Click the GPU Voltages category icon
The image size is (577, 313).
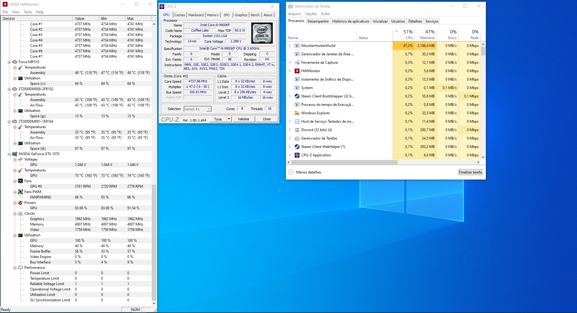[20, 159]
